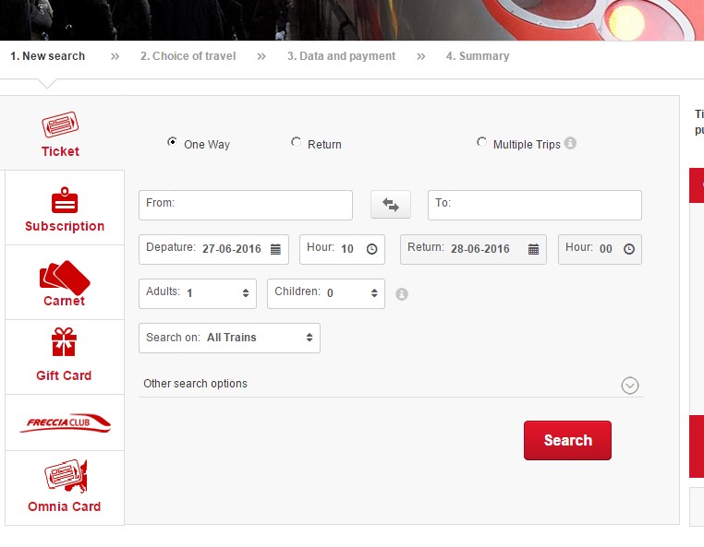The height and width of the screenshot is (547, 704).
Task: Open the Children number dropdown
Action: 326,293
